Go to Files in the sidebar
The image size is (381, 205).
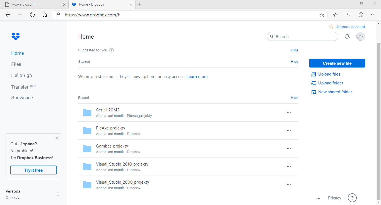[16, 64]
